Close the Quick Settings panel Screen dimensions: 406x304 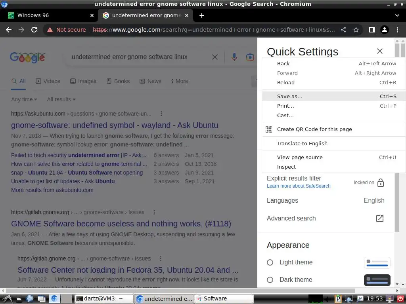pos(380,51)
